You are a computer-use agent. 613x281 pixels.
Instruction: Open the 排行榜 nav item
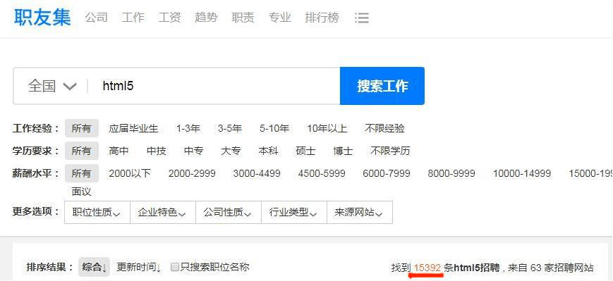tap(322, 18)
